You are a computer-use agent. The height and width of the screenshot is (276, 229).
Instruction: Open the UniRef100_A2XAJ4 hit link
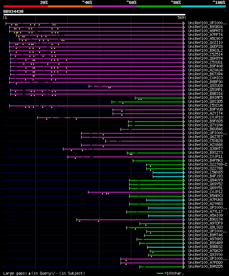coord(205,70)
